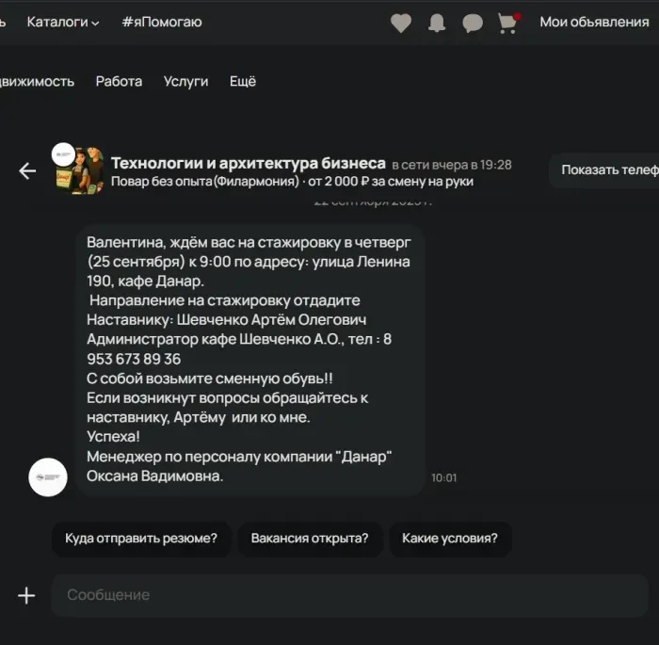
Task: Open the Технологии и архитектура бизнеса profile
Action: [x=249, y=163]
